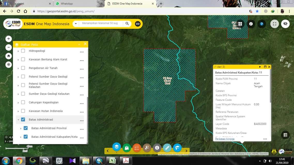Click the basemap gallery grid icon
294x165 pixels.
pyautogui.click(x=240, y=24)
